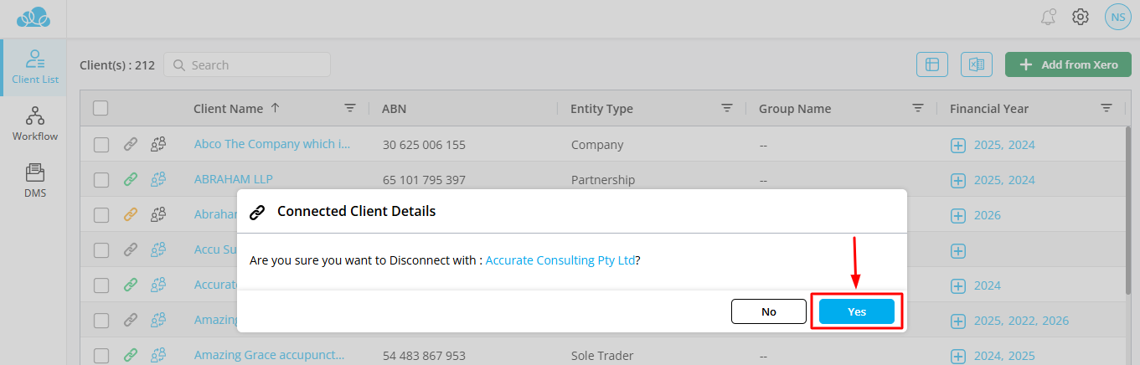Viewport: 1140px width, 365px height.
Task: Click the vertical scrollbar of the client table
Action: click(x=1128, y=209)
